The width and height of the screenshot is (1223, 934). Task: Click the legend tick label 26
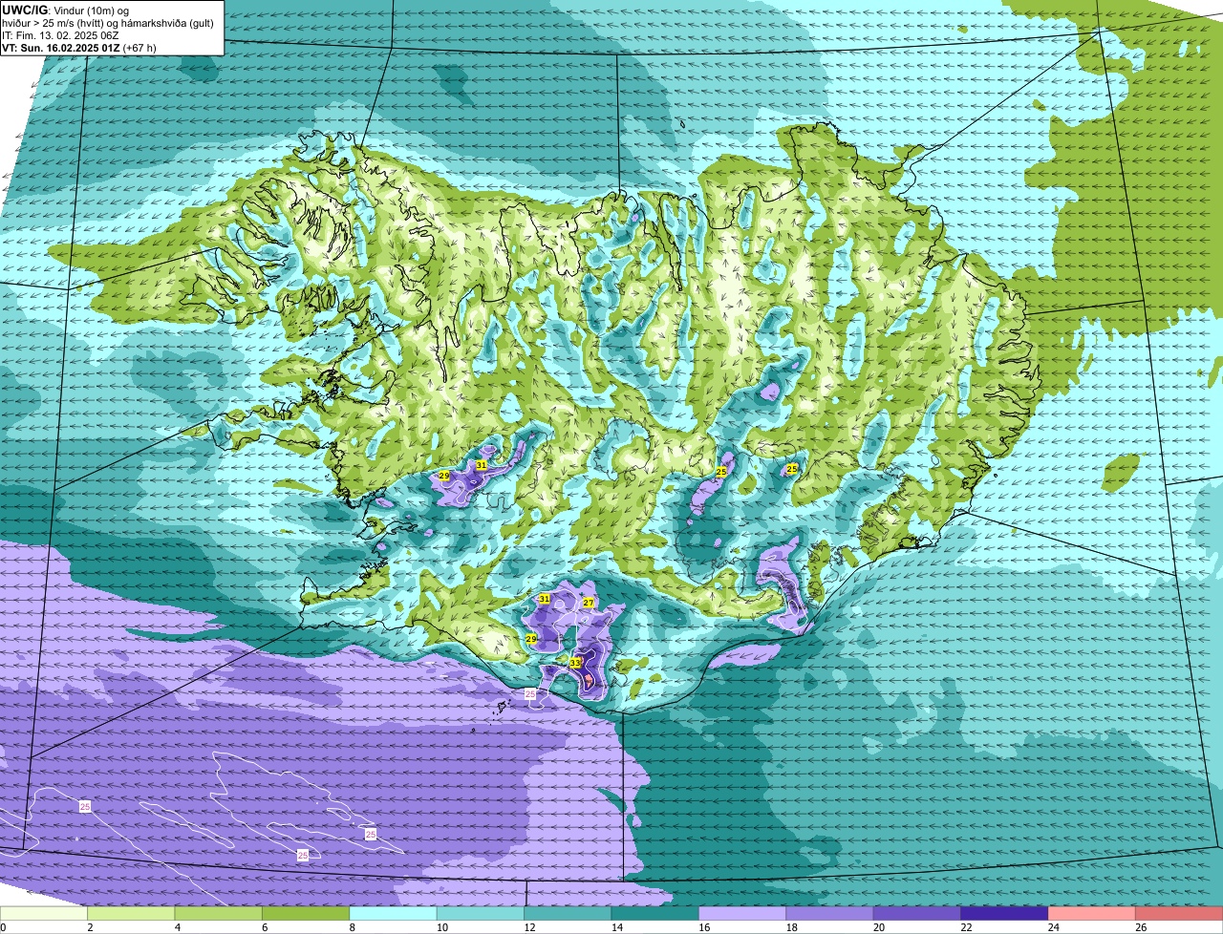click(1141, 927)
